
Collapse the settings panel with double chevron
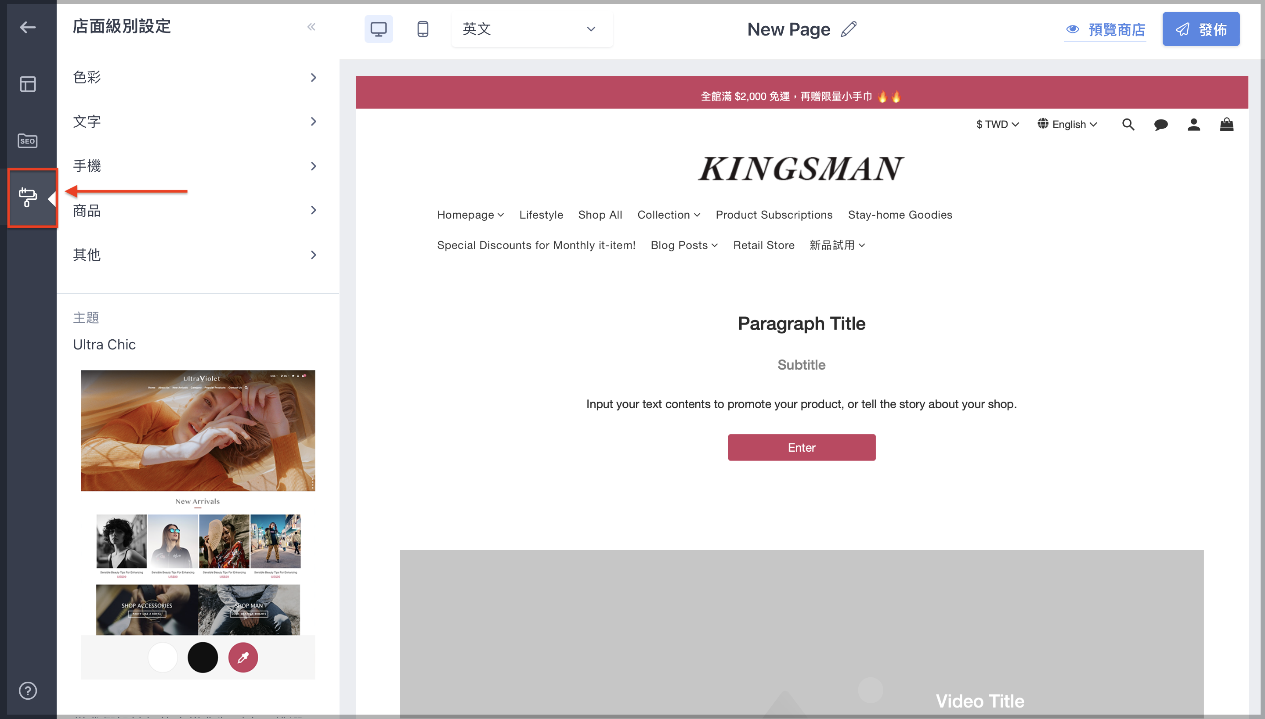pyautogui.click(x=311, y=27)
